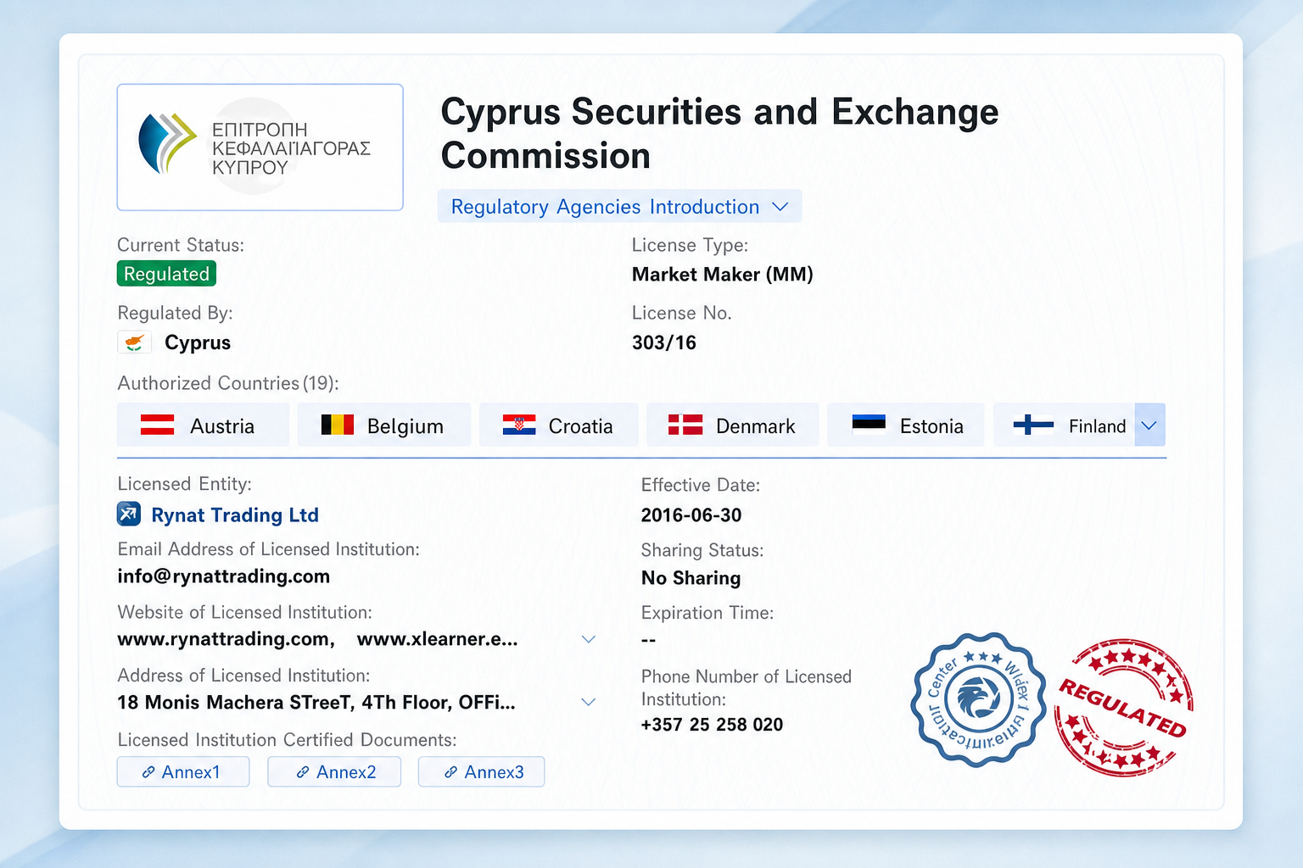
Task: Select the Finland flag icon
Action: (x=1033, y=425)
